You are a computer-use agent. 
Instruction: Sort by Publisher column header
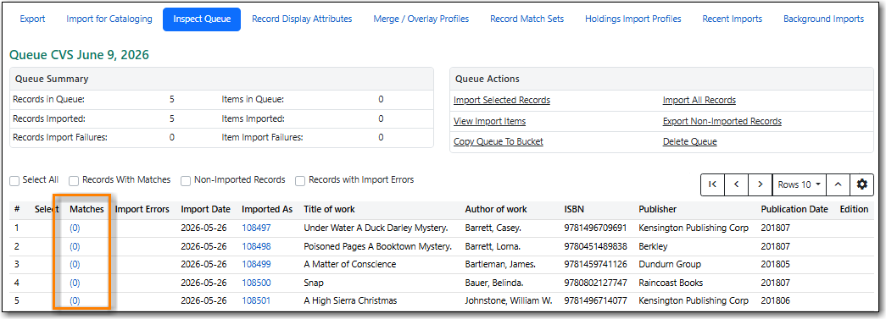point(657,209)
